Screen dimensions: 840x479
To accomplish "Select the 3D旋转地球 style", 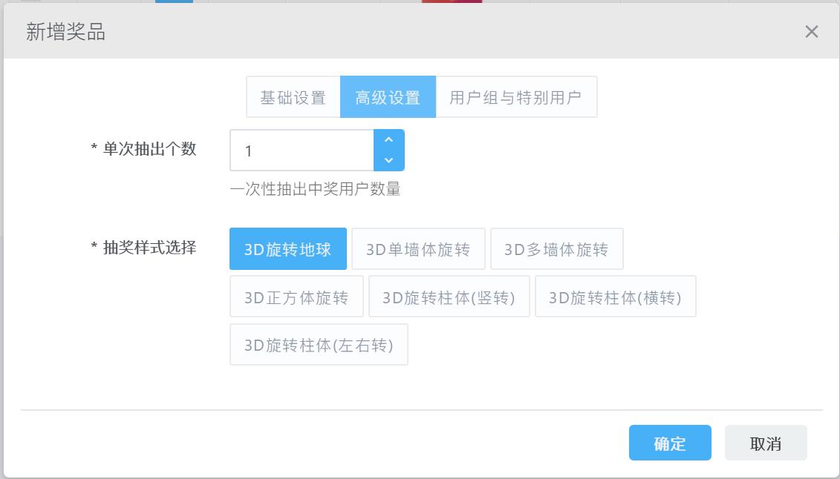I will click(x=288, y=249).
